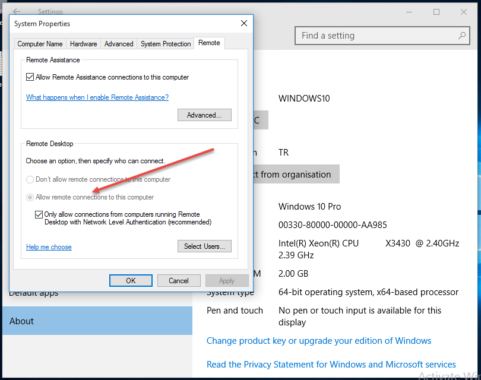Click the Advanced... button under Remote Assistance
Screen dimensions: 481x380
click(204, 115)
